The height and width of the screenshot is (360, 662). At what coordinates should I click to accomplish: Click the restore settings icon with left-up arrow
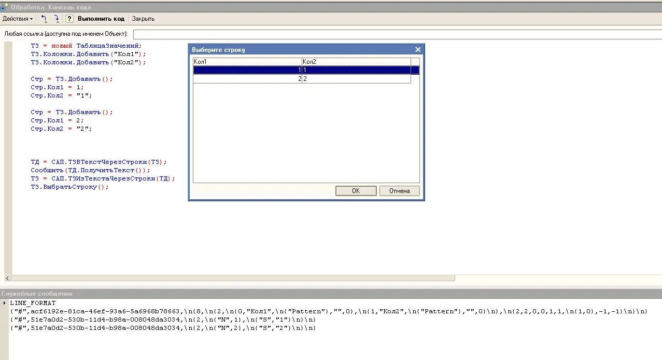click(44, 19)
